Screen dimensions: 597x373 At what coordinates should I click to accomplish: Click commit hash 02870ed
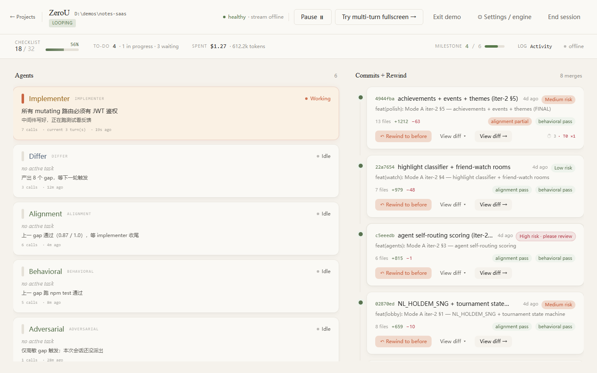tap(385, 304)
